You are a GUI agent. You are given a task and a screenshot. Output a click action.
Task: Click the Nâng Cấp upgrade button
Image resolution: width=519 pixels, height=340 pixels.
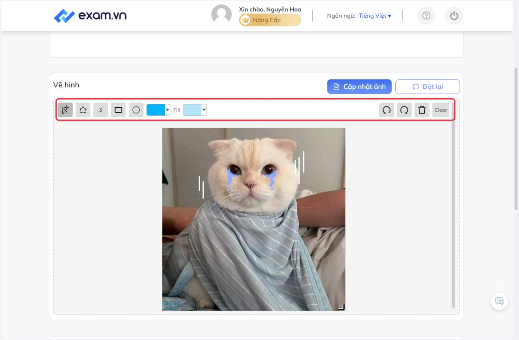point(270,20)
